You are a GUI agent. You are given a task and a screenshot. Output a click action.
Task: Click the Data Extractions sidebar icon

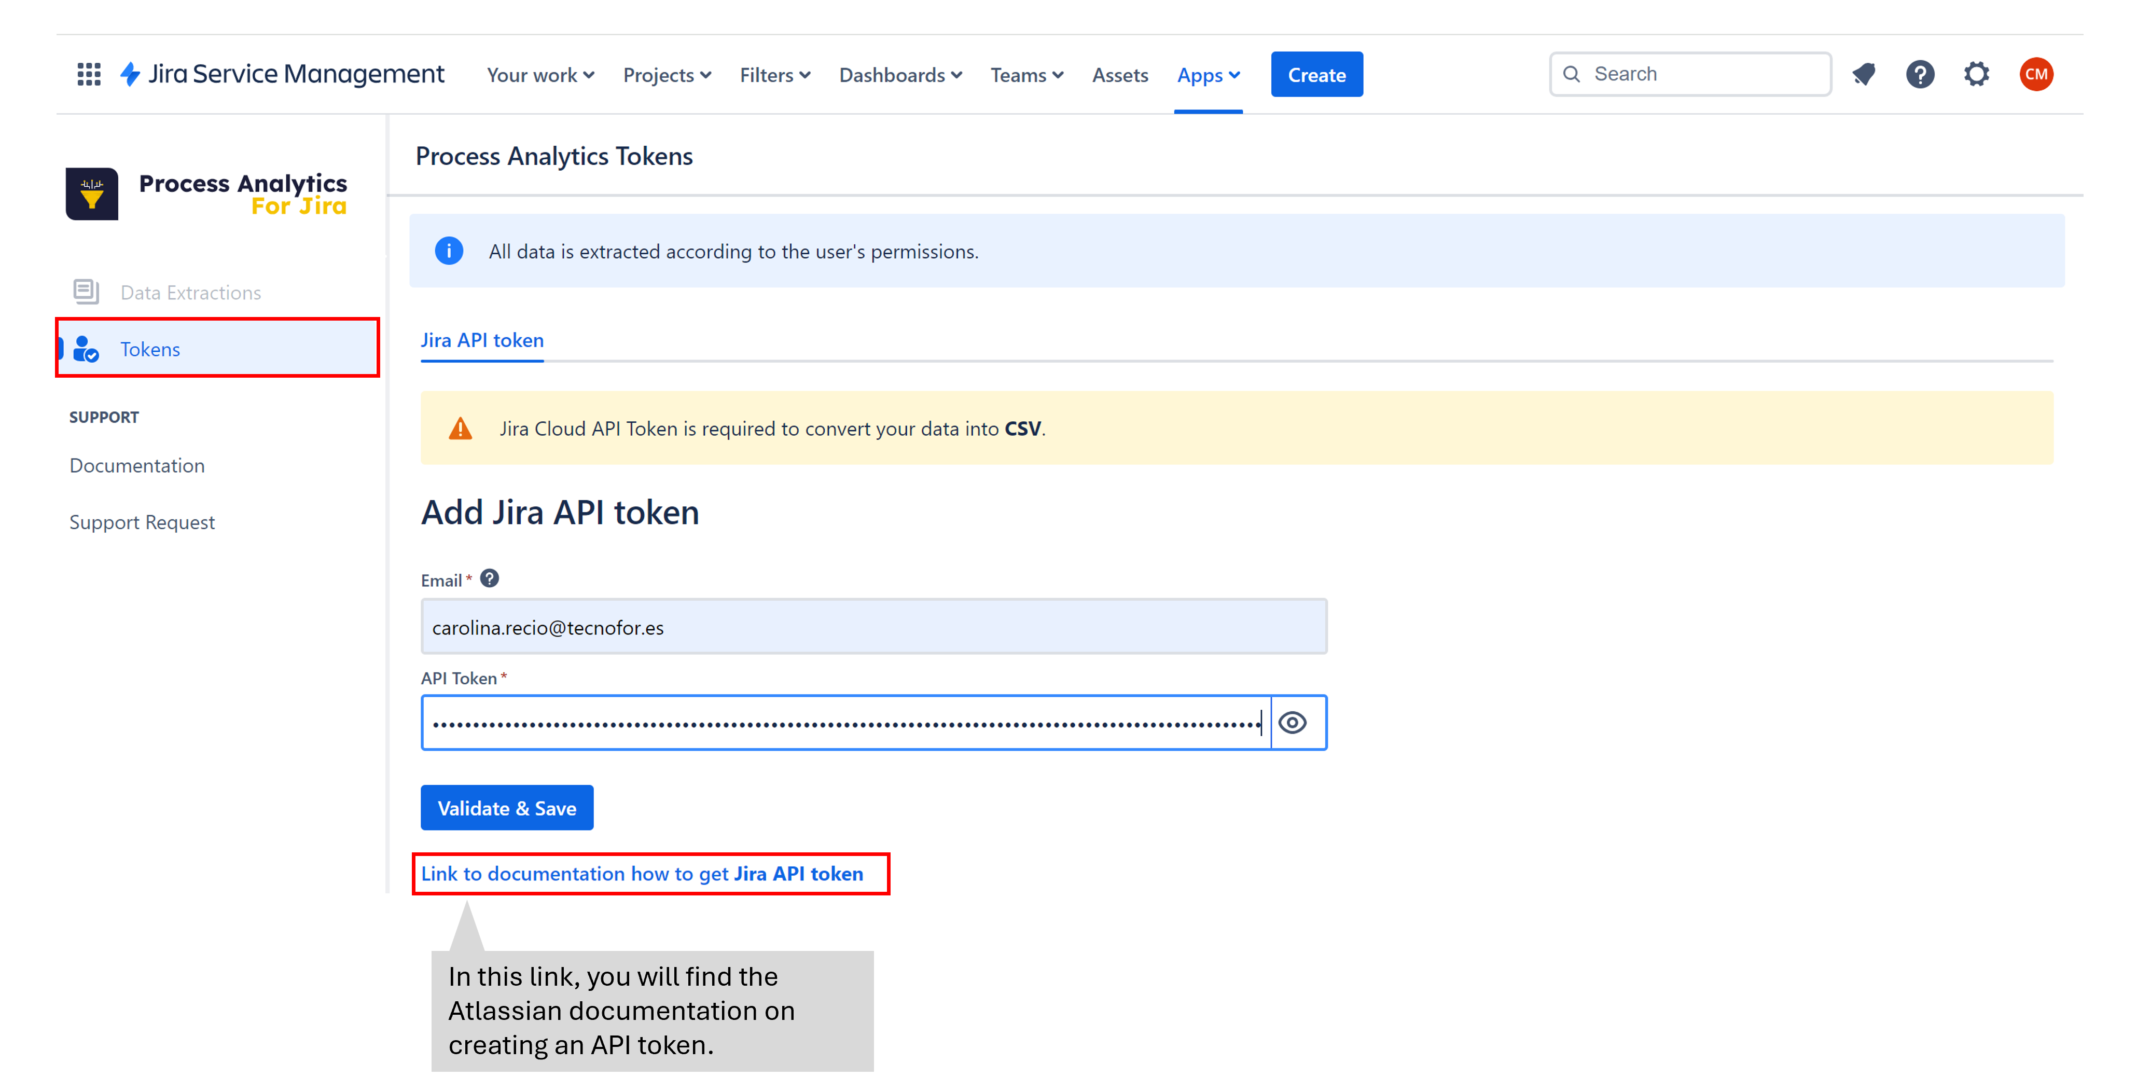click(86, 292)
